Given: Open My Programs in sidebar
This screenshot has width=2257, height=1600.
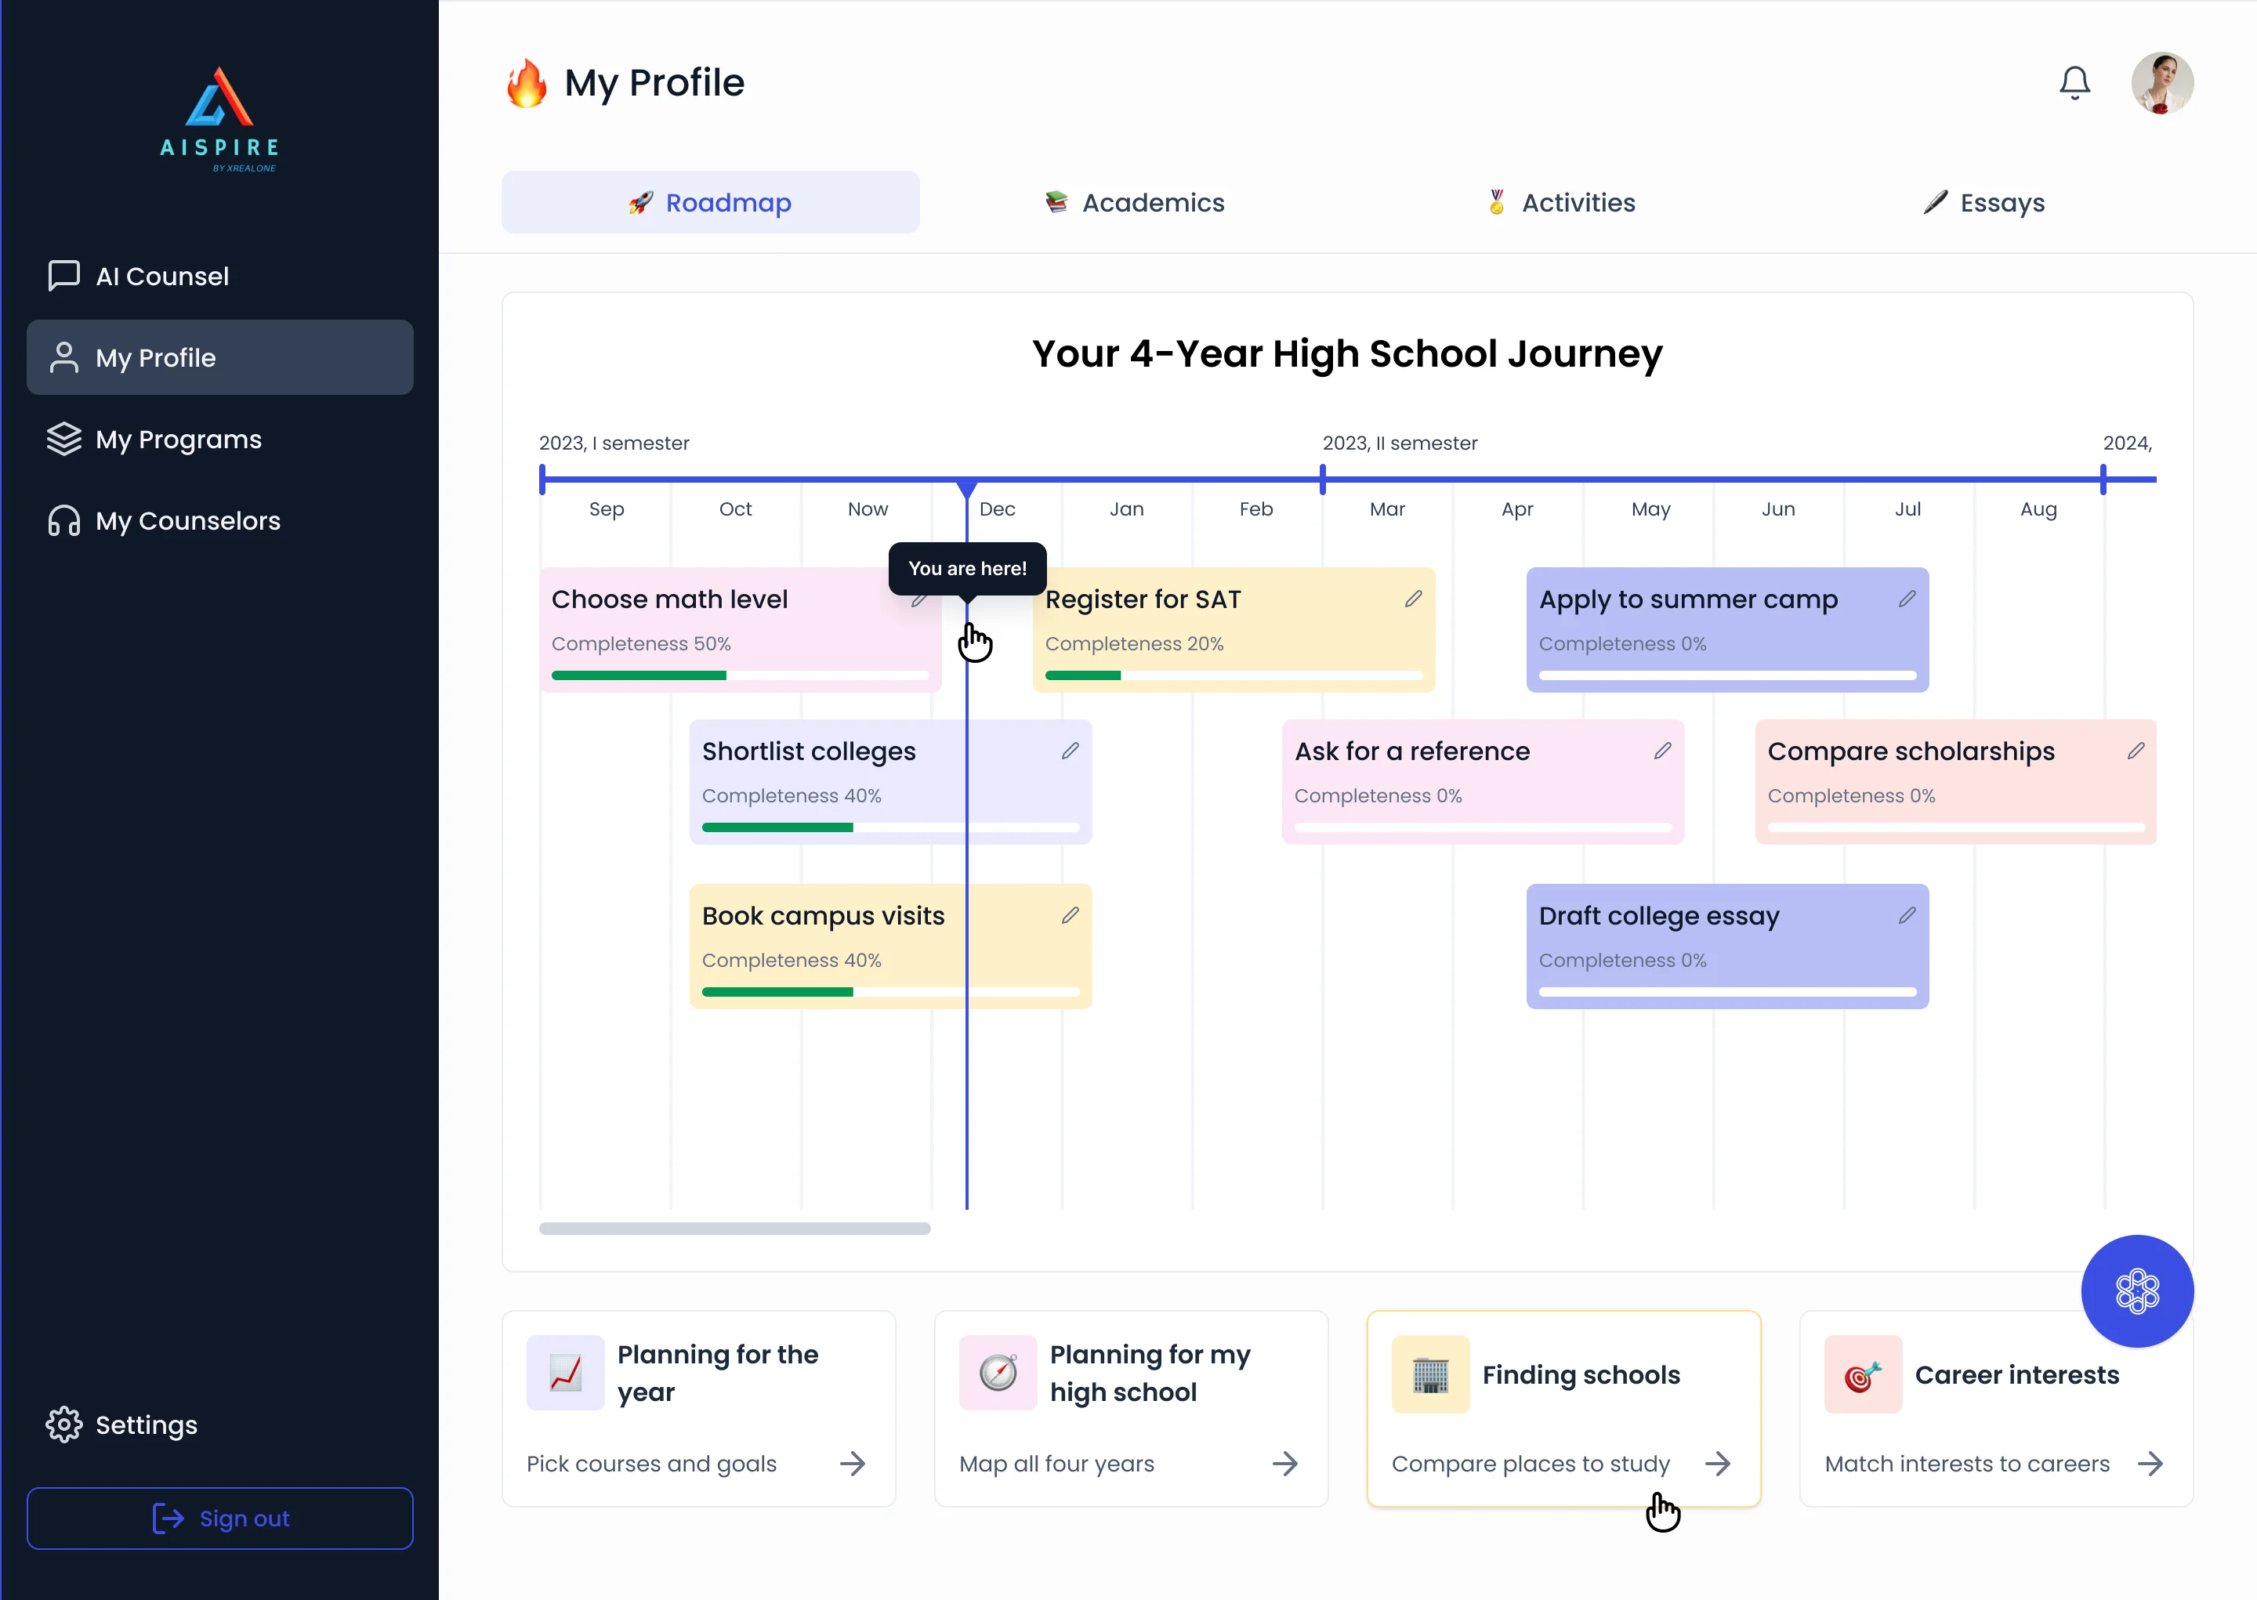Looking at the screenshot, I should tap(219, 440).
